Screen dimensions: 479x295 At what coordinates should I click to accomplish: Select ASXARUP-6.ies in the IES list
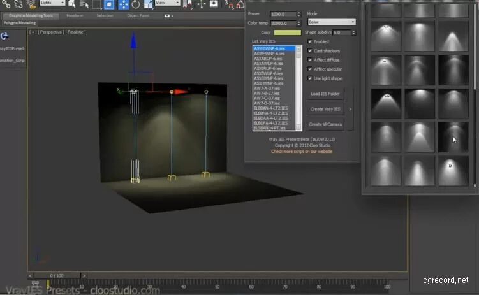[274, 58]
